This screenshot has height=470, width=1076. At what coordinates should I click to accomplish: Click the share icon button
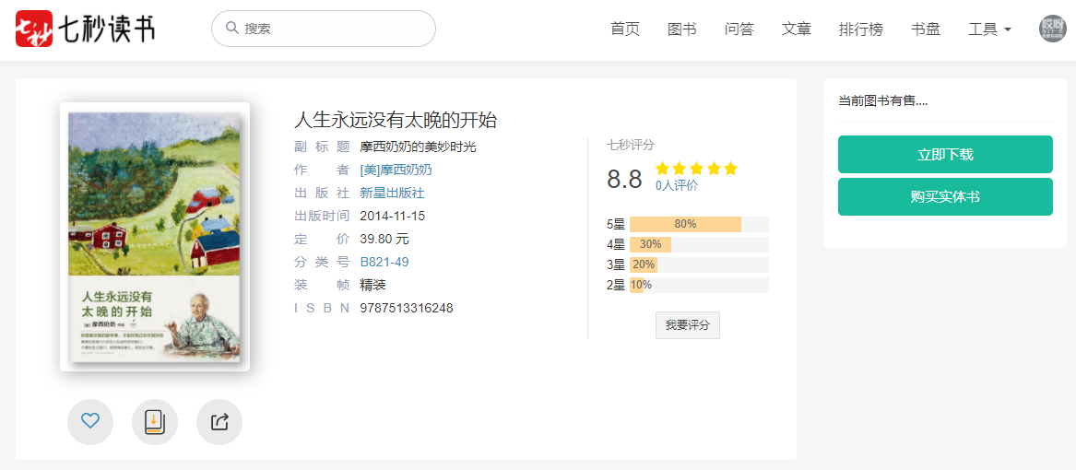[x=219, y=421]
